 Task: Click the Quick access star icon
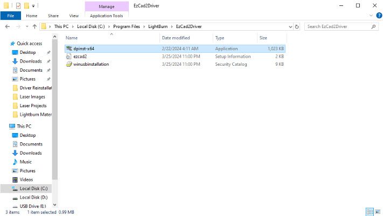[x=13, y=44]
